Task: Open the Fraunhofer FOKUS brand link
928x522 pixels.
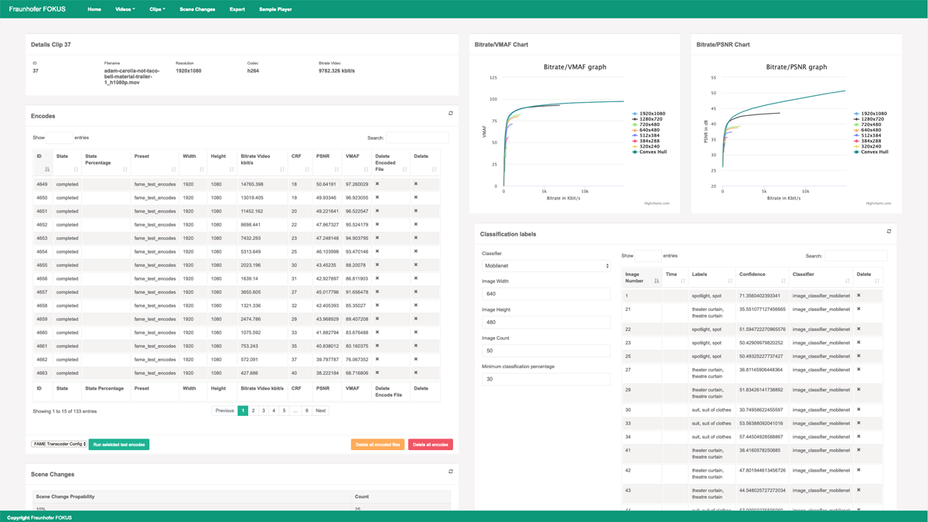Action: click(37, 9)
